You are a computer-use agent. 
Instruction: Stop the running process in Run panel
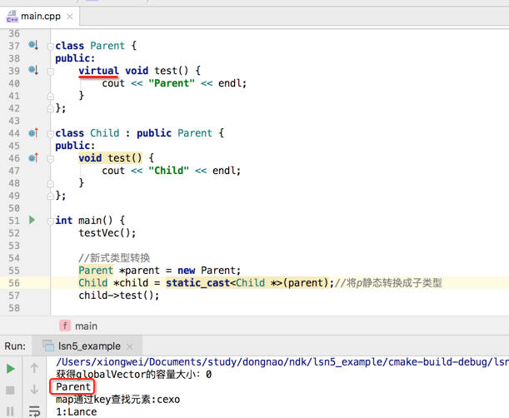click(10, 390)
